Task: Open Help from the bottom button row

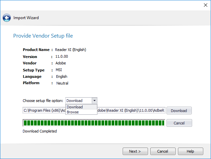Action: tap(190, 151)
